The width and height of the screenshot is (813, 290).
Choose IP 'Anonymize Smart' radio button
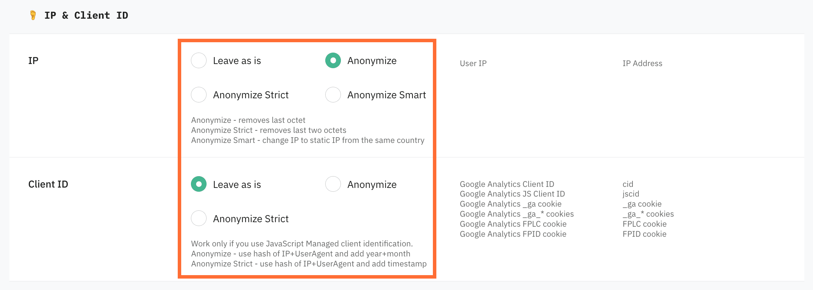(x=333, y=95)
